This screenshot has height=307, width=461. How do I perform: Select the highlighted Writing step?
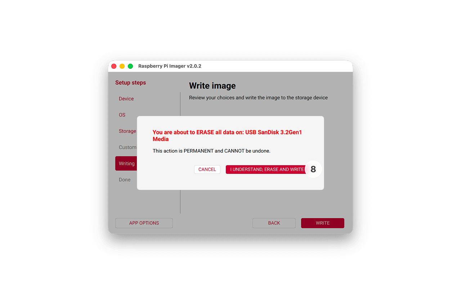pos(126,163)
